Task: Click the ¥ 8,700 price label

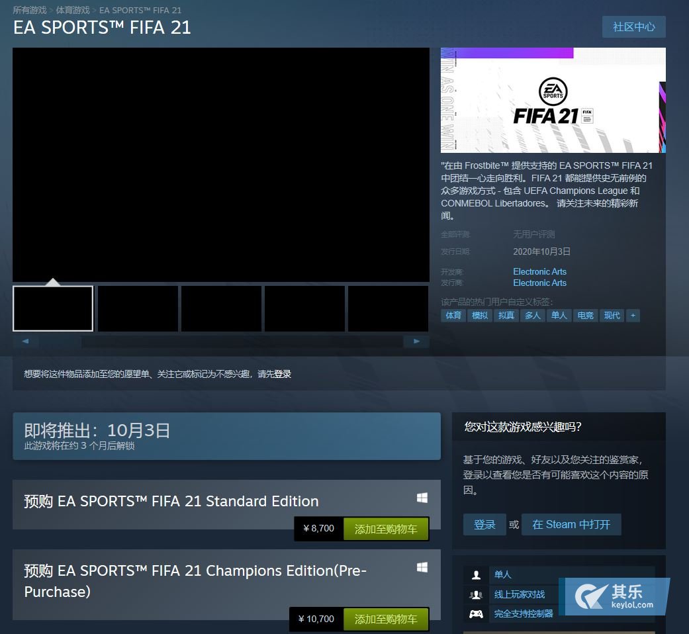Action: point(319,529)
